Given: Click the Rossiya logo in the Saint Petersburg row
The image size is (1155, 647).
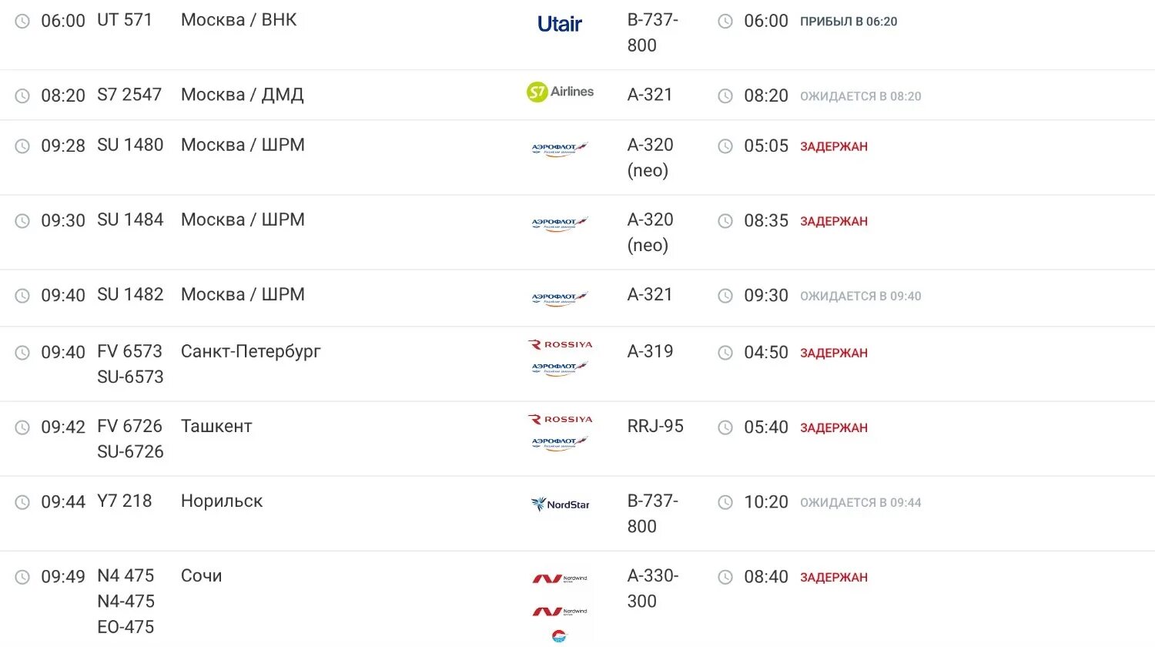Looking at the screenshot, I should [560, 344].
